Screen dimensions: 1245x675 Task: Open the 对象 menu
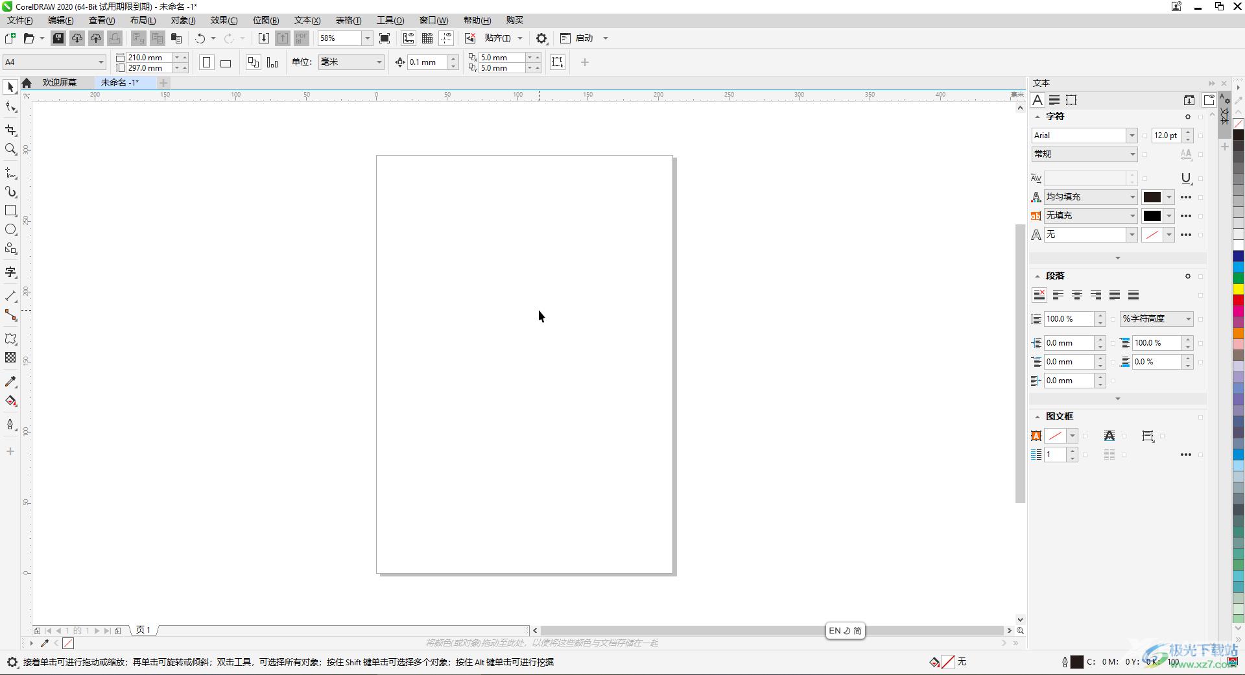pyautogui.click(x=184, y=20)
